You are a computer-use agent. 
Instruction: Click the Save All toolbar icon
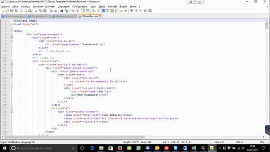(x=16, y=11)
